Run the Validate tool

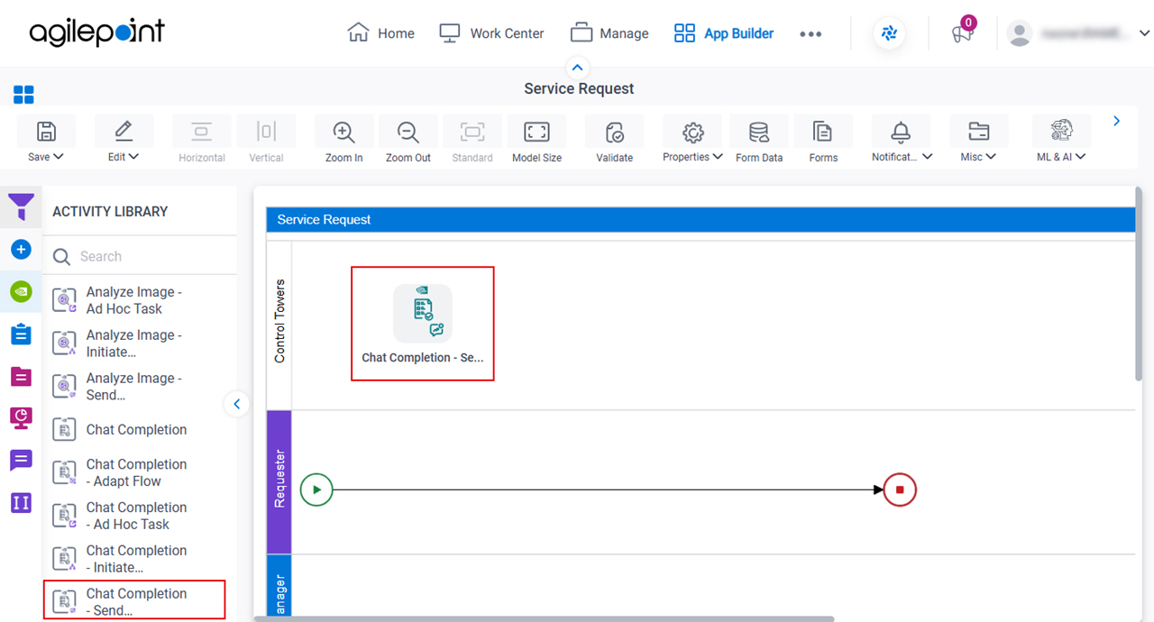tap(615, 132)
